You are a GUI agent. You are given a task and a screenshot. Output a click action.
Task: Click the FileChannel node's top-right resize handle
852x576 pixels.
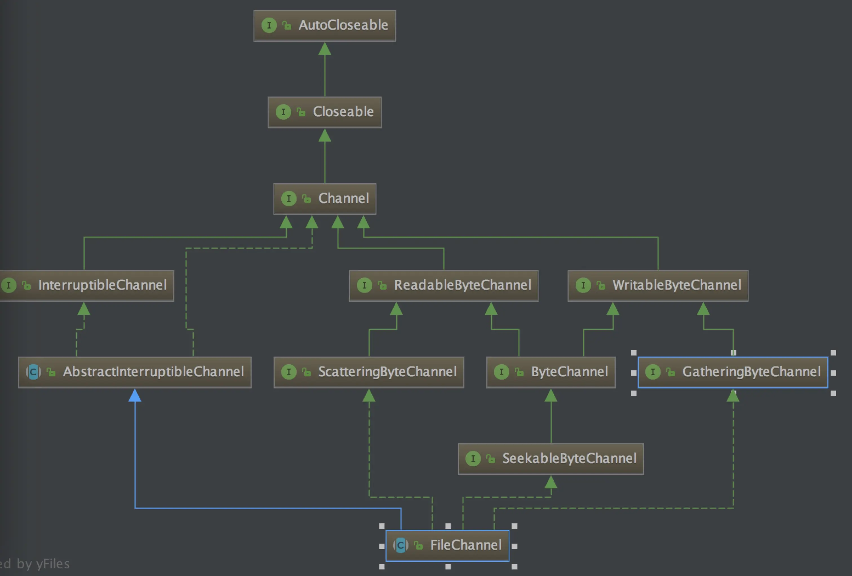coord(514,526)
